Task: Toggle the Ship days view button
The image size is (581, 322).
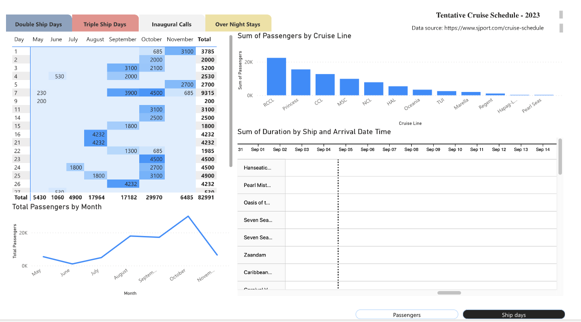Action: [513, 314]
